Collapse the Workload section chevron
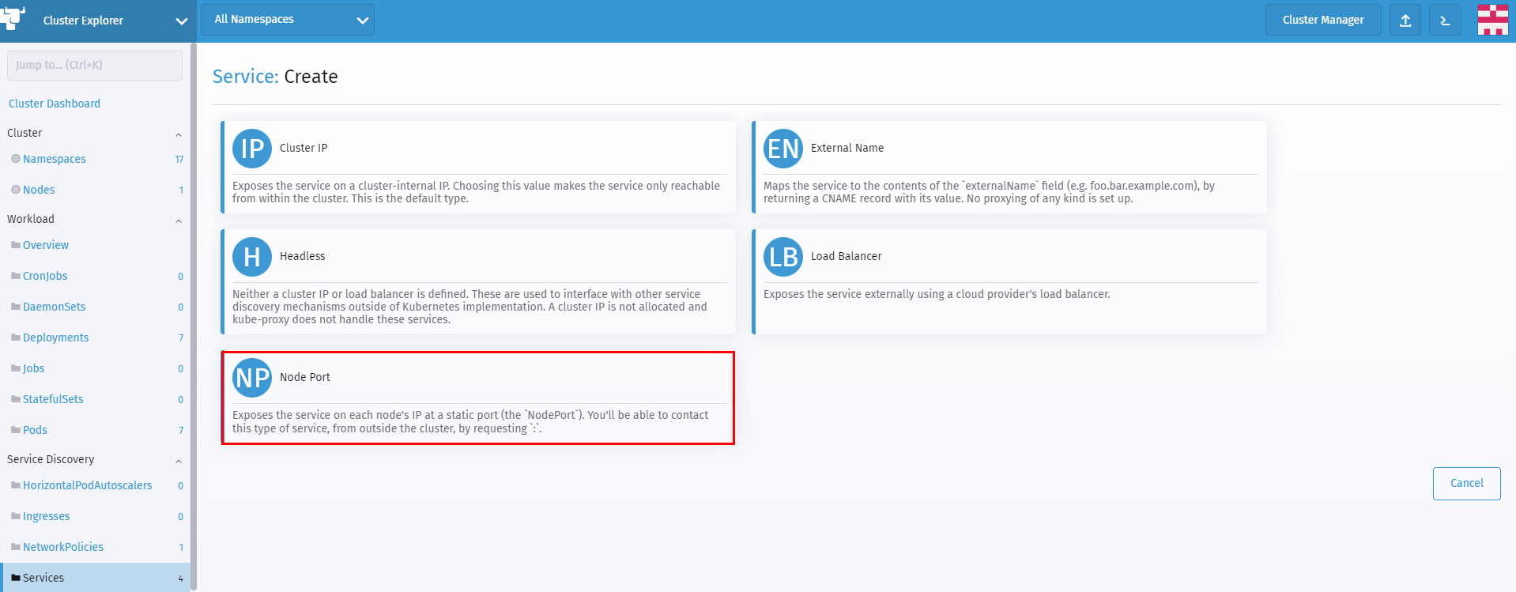Screen dimensions: 1516x592 point(179,221)
